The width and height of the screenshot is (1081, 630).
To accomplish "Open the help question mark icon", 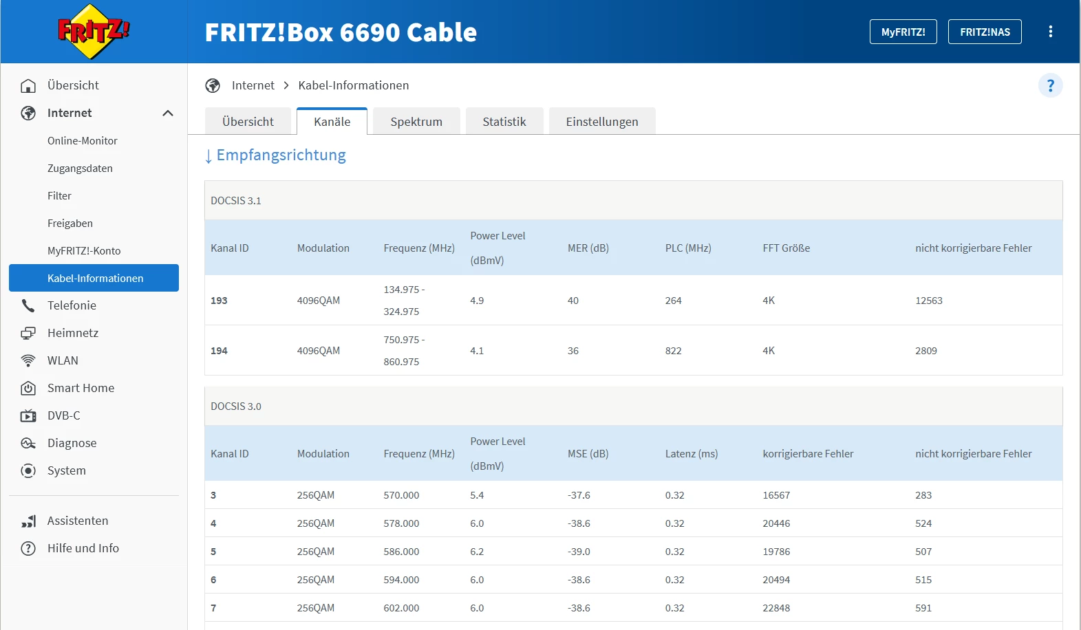I will (x=1051, y=85).
